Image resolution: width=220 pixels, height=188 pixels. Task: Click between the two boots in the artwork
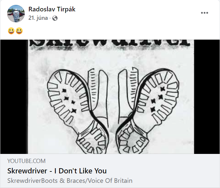click(113, 98)
